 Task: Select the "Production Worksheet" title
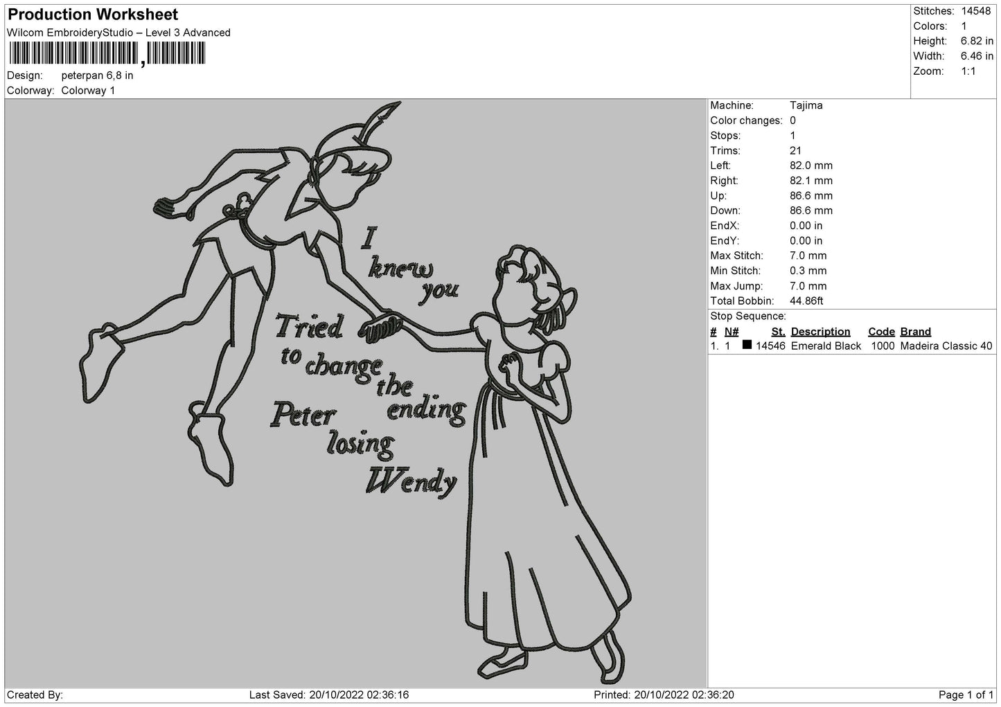pyautogui.click(x=93, y=15)
